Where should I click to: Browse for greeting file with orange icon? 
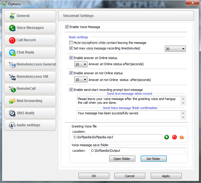click(182, 137)
